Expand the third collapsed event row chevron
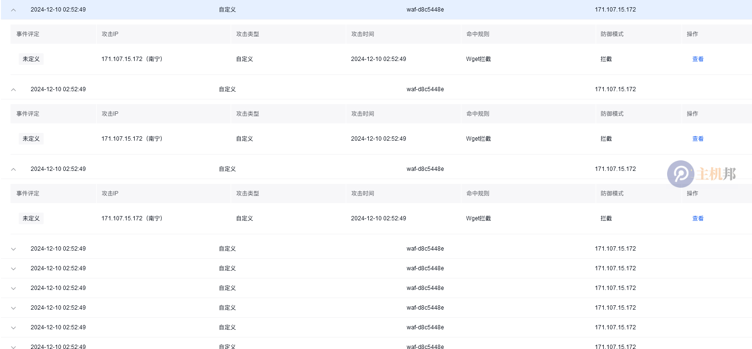This screenshot has height=349, width=752. 13,288
